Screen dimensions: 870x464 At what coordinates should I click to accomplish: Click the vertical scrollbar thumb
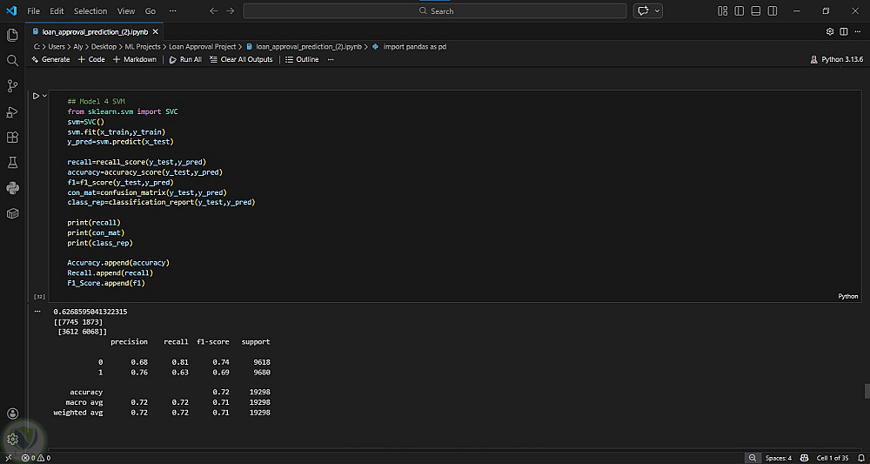point(867,391)
